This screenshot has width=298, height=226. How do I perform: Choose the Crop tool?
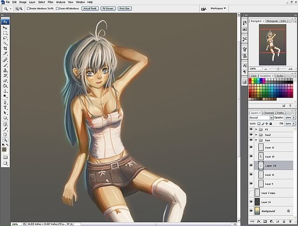[x=5, y=48]
